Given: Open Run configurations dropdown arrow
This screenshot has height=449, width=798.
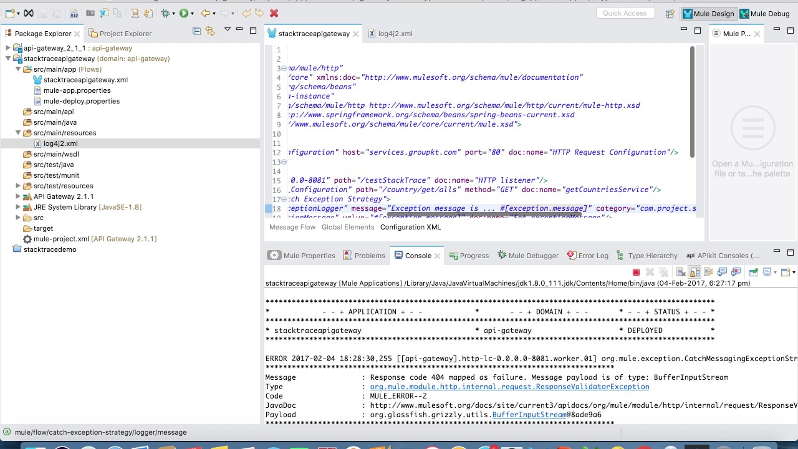Looking at the screenshot, I should click(x=192, y=13).
